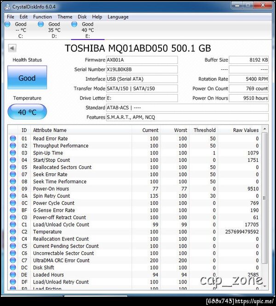Open the Language menu
Image resolution: width=276 pixels, height=306 pixels.
click(118, 17)
